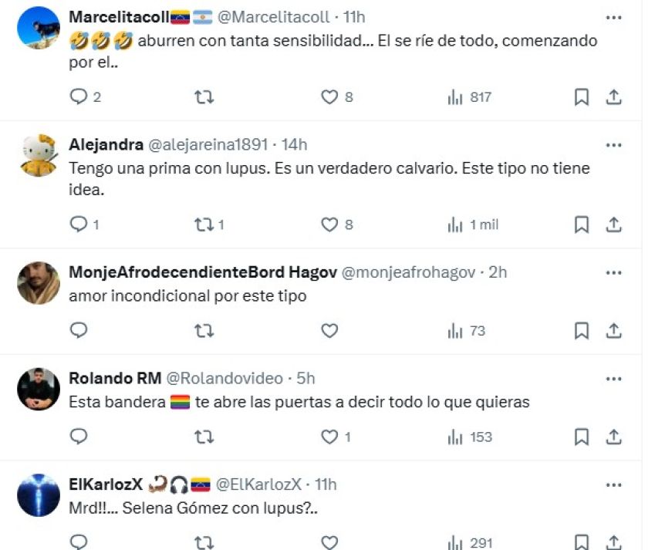The height and width of the screenshot is (550, 665).
Task: View the 153 views analytics on Rolando's tweet
Action: pyautogui.click(x=470, y=437)
